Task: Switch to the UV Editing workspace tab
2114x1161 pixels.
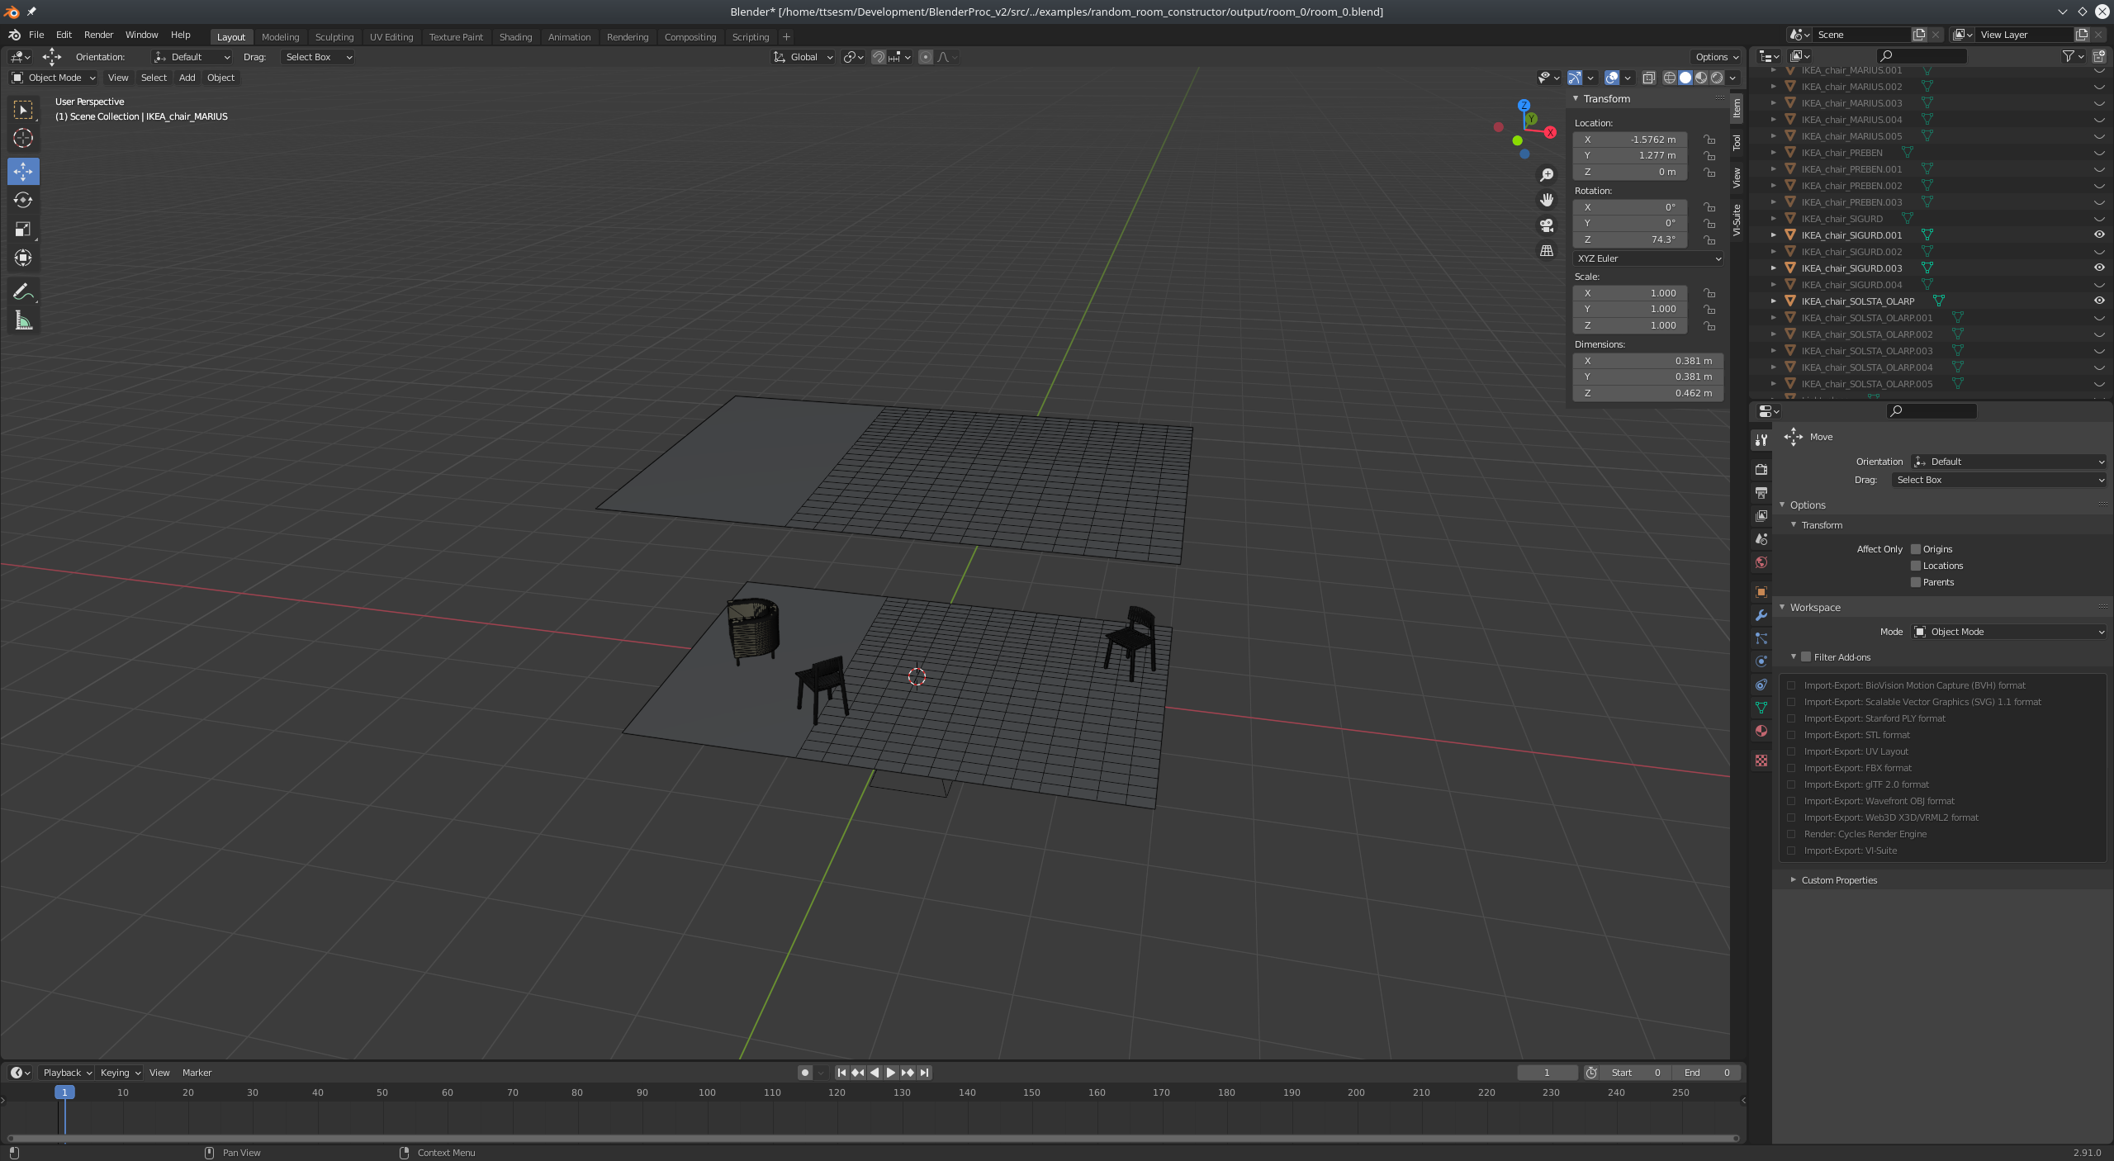Action: [391, 36]
